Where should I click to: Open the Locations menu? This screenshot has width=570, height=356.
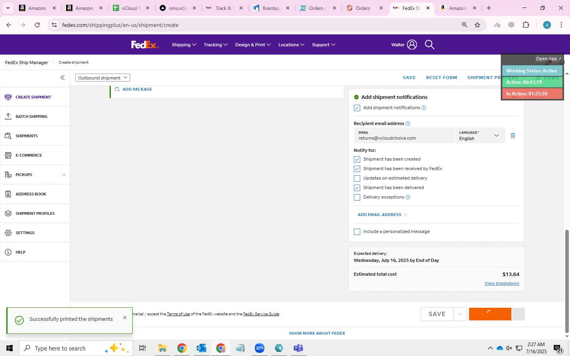pos(291,45)
